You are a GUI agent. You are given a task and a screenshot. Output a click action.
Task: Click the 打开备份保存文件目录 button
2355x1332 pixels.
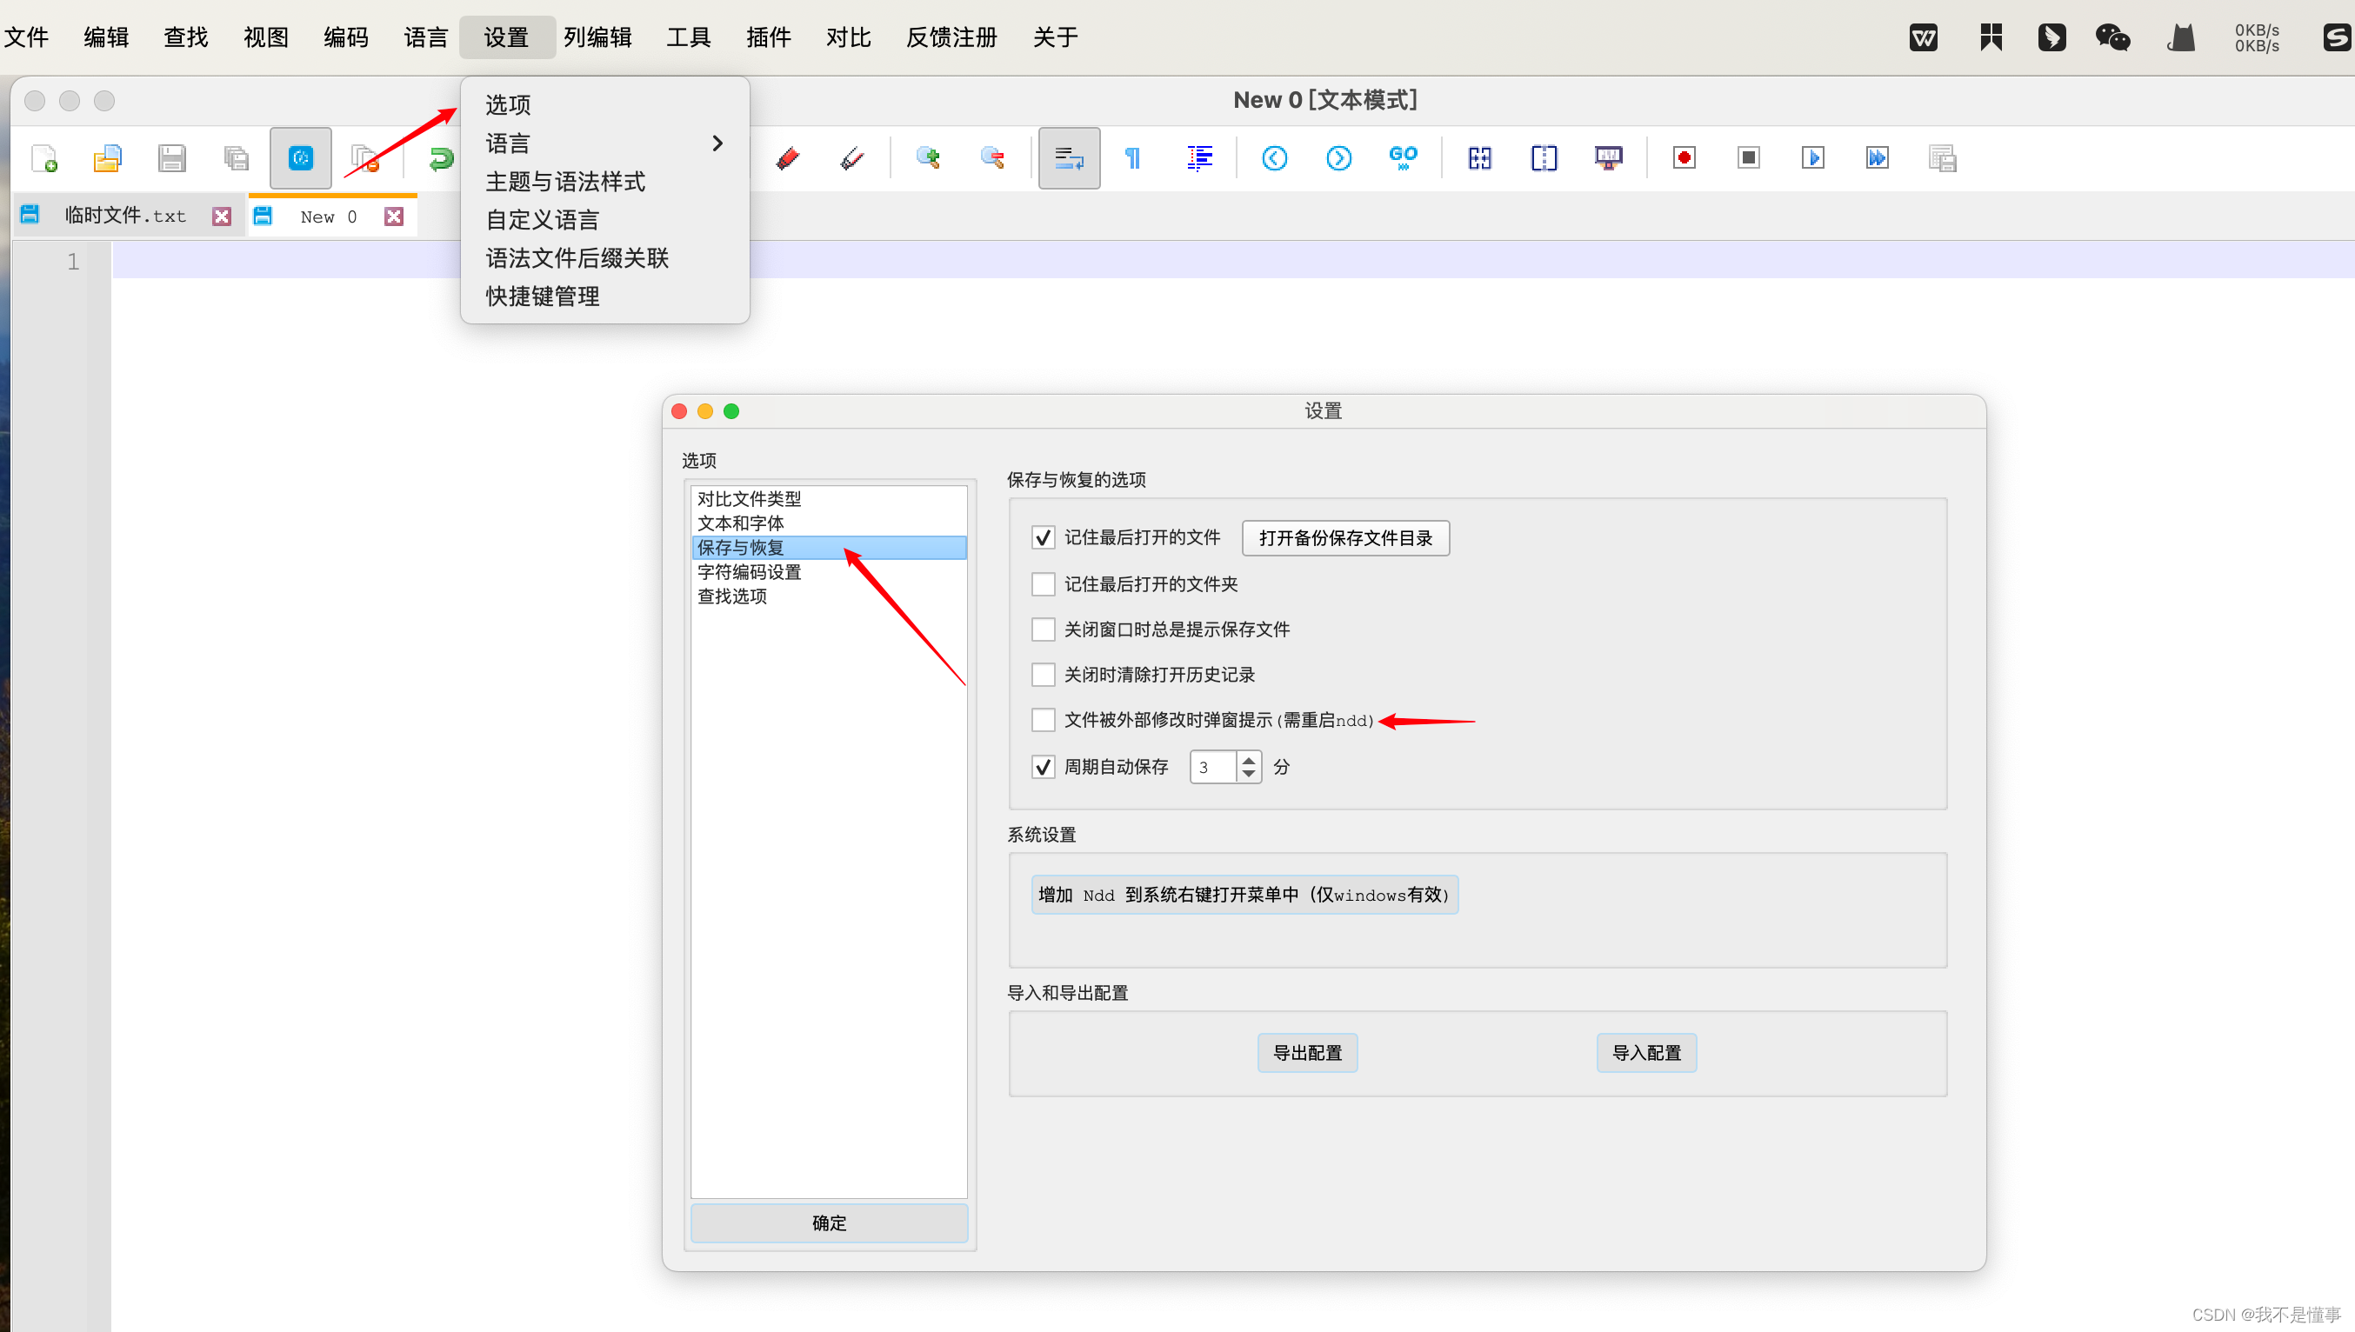pyautogui.click(x=1345, y=538)
